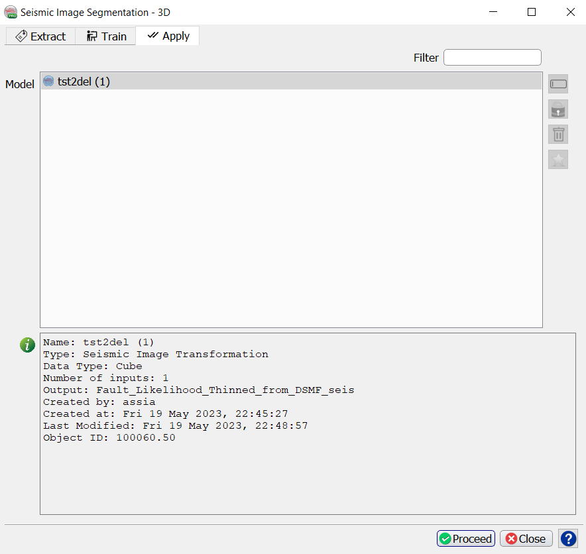Maximize the Seismic Image Segmentation window
This screenshot has width=586, height=554.
(x=531, y=12)
